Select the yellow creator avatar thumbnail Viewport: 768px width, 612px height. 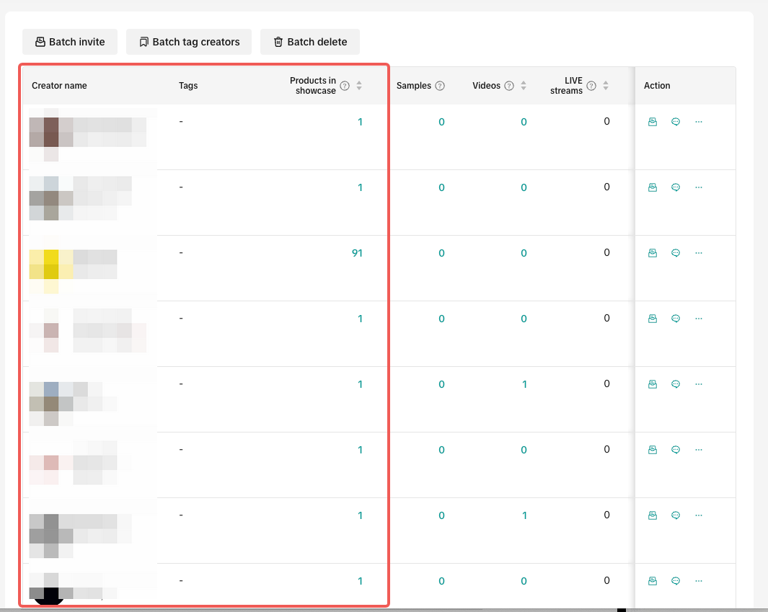tap(50, 264)
